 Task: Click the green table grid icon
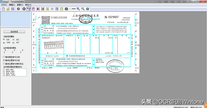click(62, 9)
